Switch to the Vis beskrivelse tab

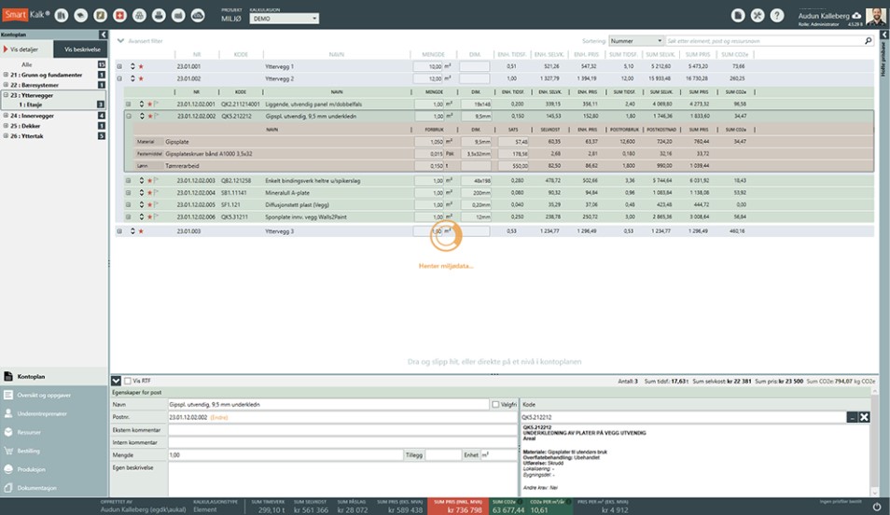pos(80,50)
